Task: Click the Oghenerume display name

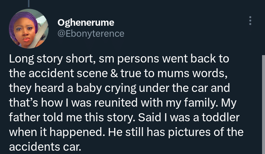Action: coord(86,23)
